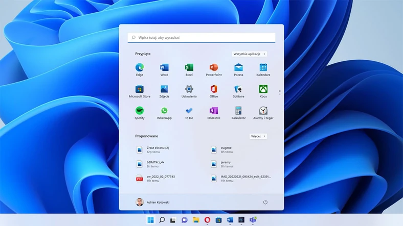Image resolution: width=403 pixels, height=226 pixels.
Task: Open the Poczta mail app
Action: (238, 70)
